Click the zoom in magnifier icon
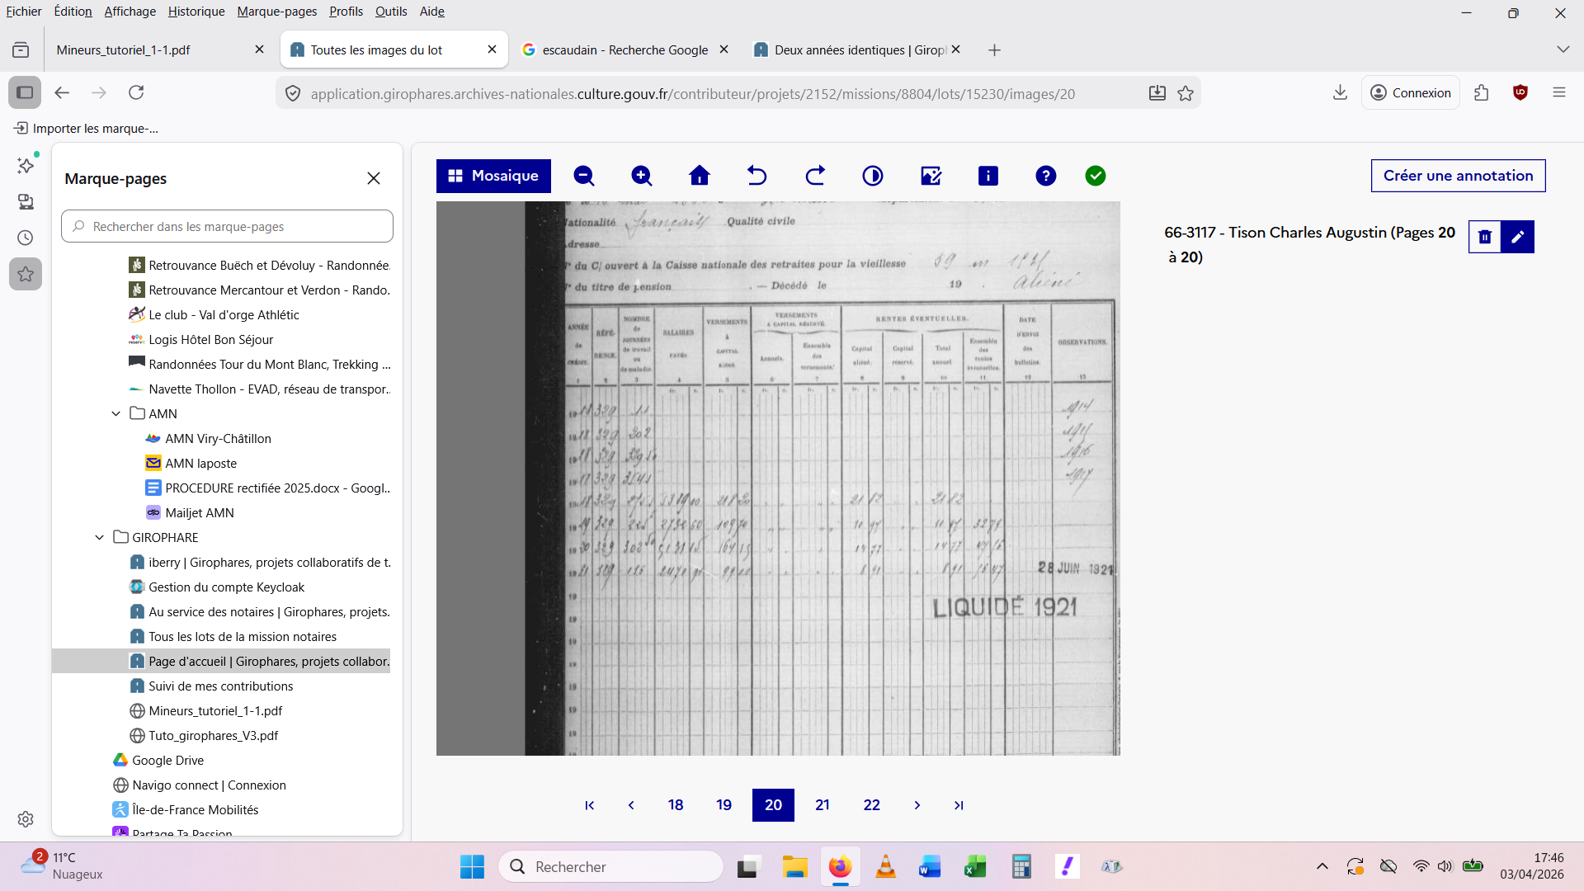Image resolution: width=1584 pixels, height=891 pixels. (x=642, y=176)
